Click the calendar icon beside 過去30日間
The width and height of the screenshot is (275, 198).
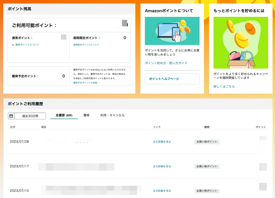11,116
